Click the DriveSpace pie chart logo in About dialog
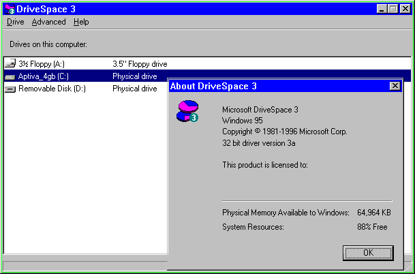The width and height of the screenshot is (415, 274). point(187,111)
